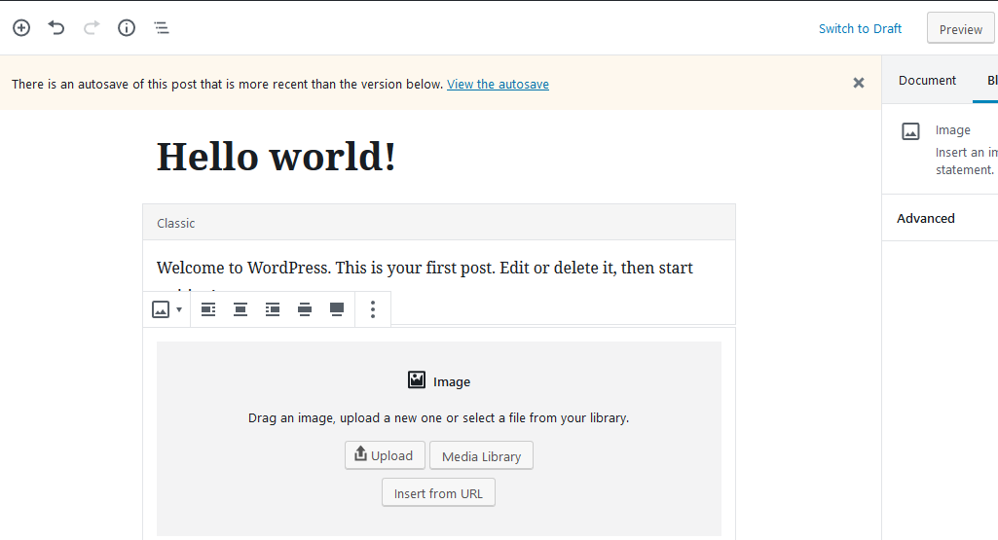Click the Add block plus icon
This screenshot has height=540, width=998.
pyautogui.click(x=21, y=28)
